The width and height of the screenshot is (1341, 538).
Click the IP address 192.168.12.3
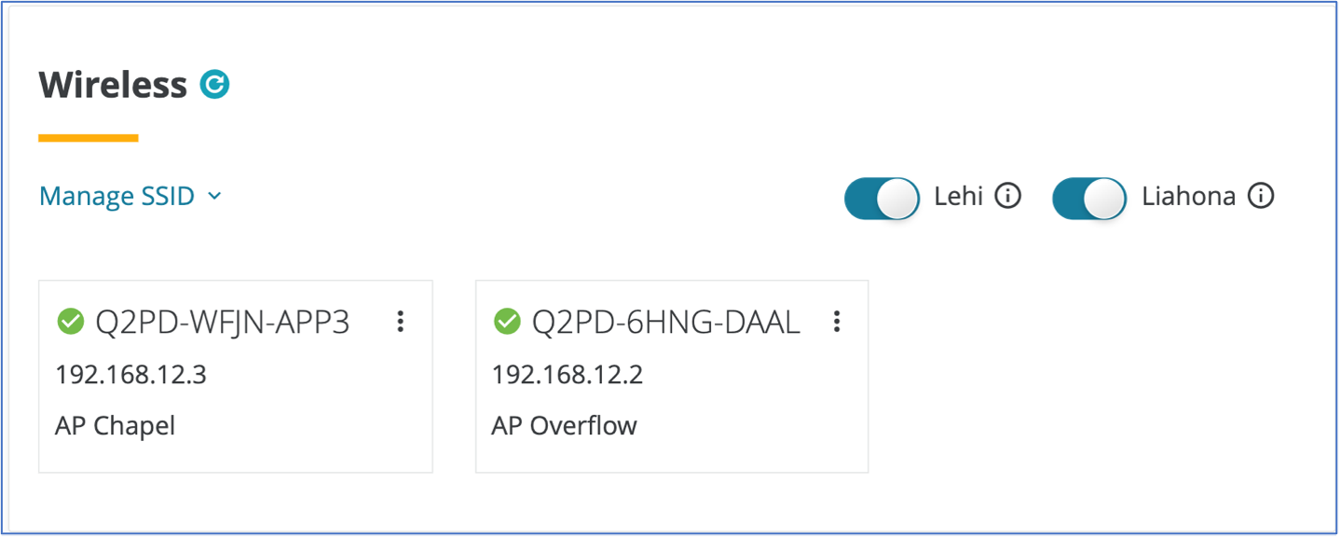pos(130,375)
